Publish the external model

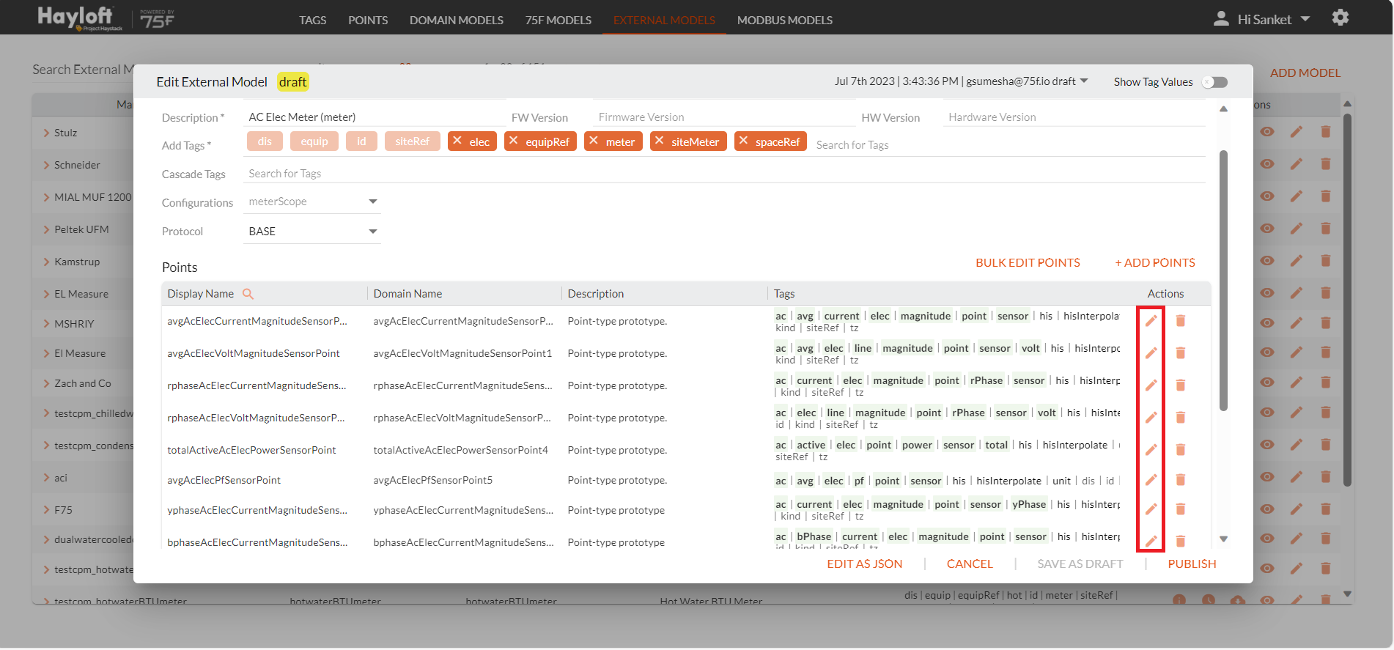[1192, 564]
